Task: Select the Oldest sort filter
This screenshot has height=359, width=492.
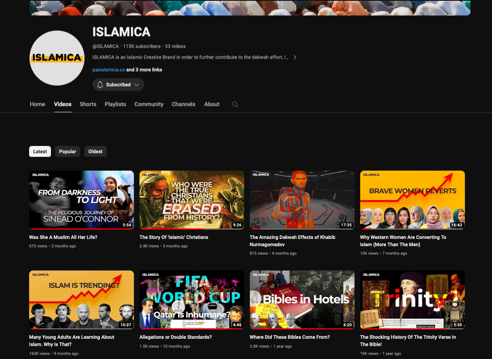Action: coord(95,152)
